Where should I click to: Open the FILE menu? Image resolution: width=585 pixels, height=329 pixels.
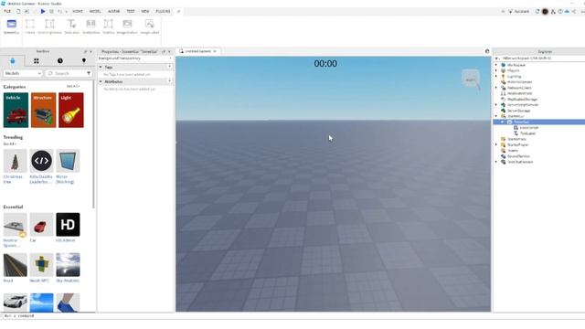[7, 11]
